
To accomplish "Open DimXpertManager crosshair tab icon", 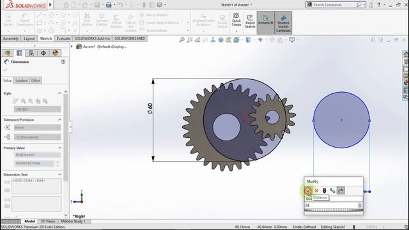I will point(43,53).
